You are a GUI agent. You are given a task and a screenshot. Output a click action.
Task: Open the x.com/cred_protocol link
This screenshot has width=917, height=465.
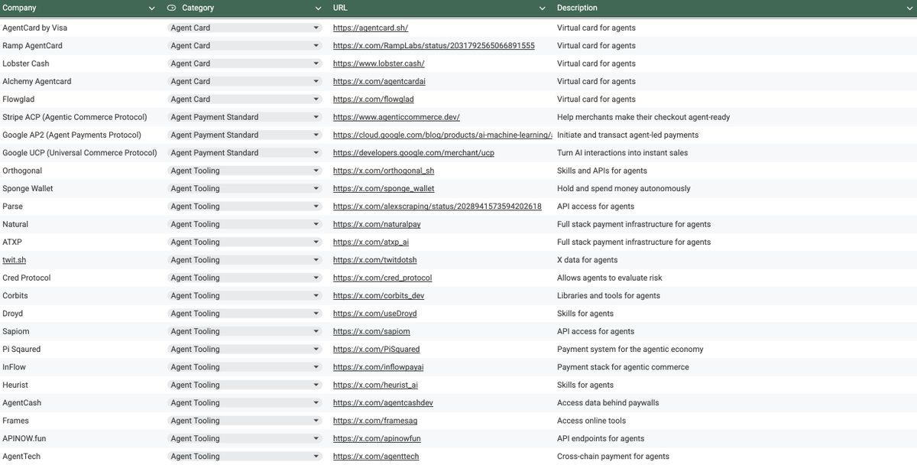(x=382, y=278)
